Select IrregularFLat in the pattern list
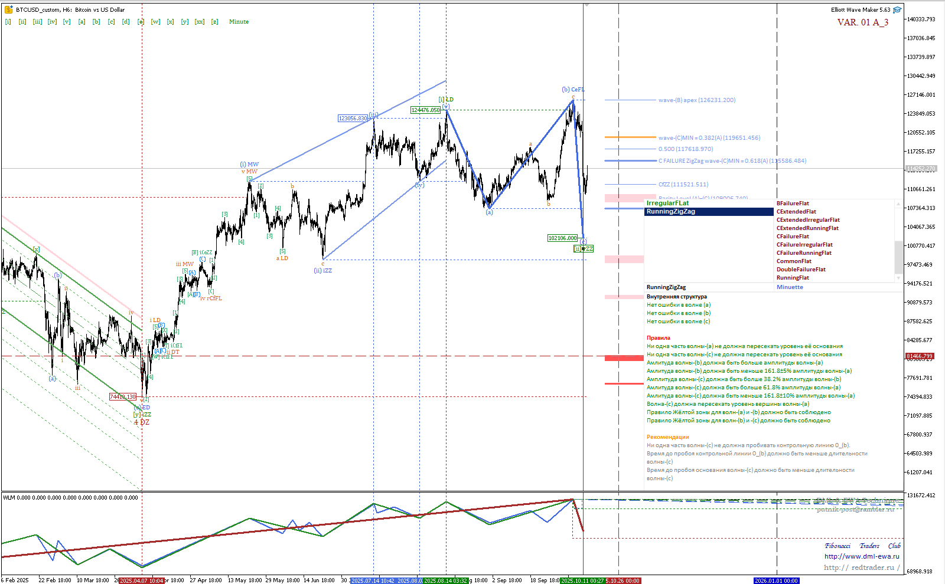This screenshot has height=584, width=945. point(667,204)
